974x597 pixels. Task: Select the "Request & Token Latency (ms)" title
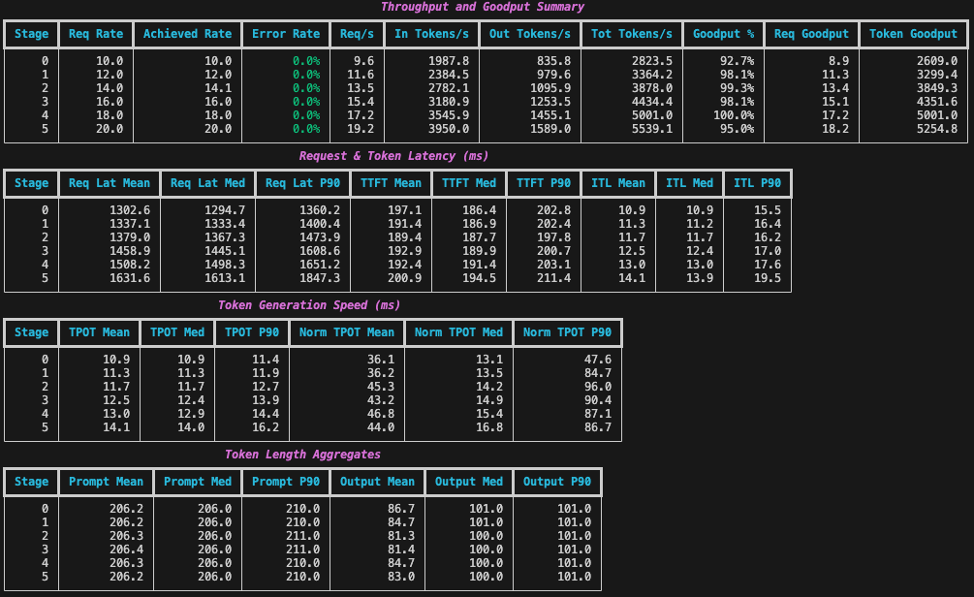[x=393, y=156]
